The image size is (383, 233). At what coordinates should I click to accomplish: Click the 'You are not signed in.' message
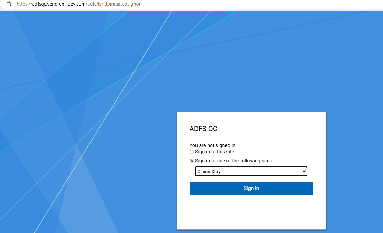tap(213, 146)
